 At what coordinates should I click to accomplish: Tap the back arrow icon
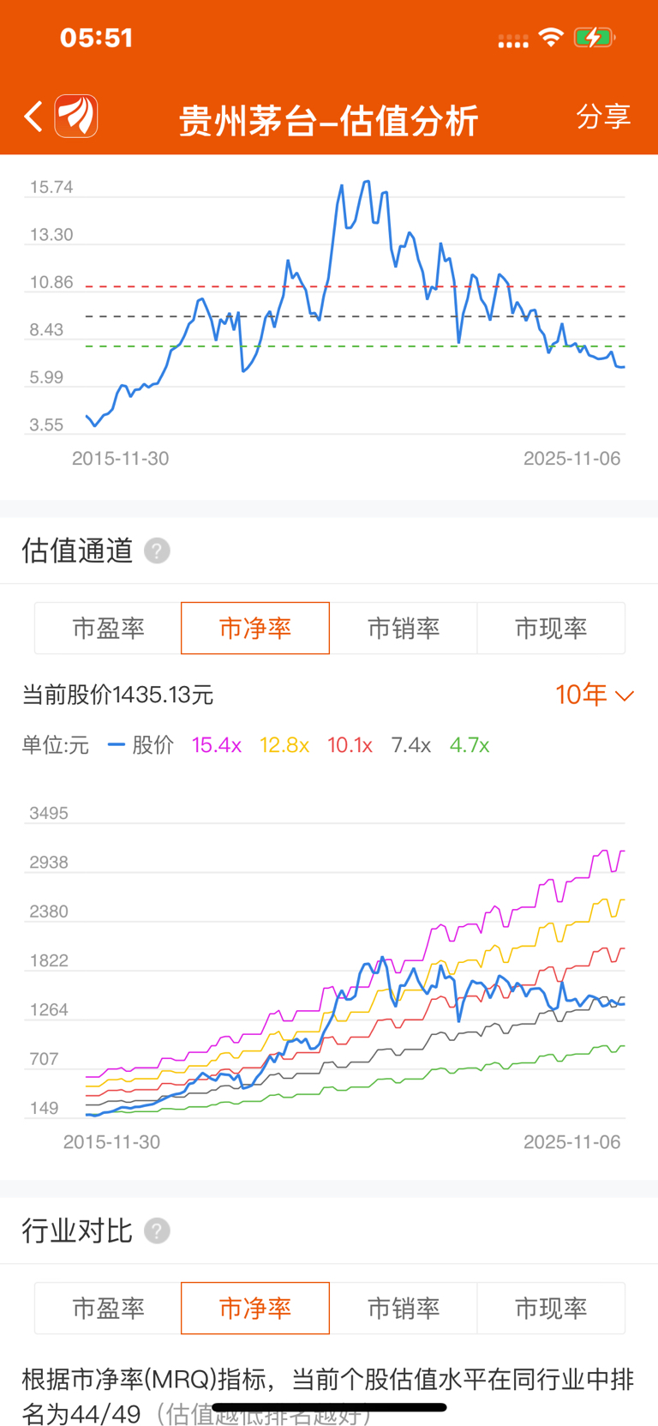click(33, 117)
